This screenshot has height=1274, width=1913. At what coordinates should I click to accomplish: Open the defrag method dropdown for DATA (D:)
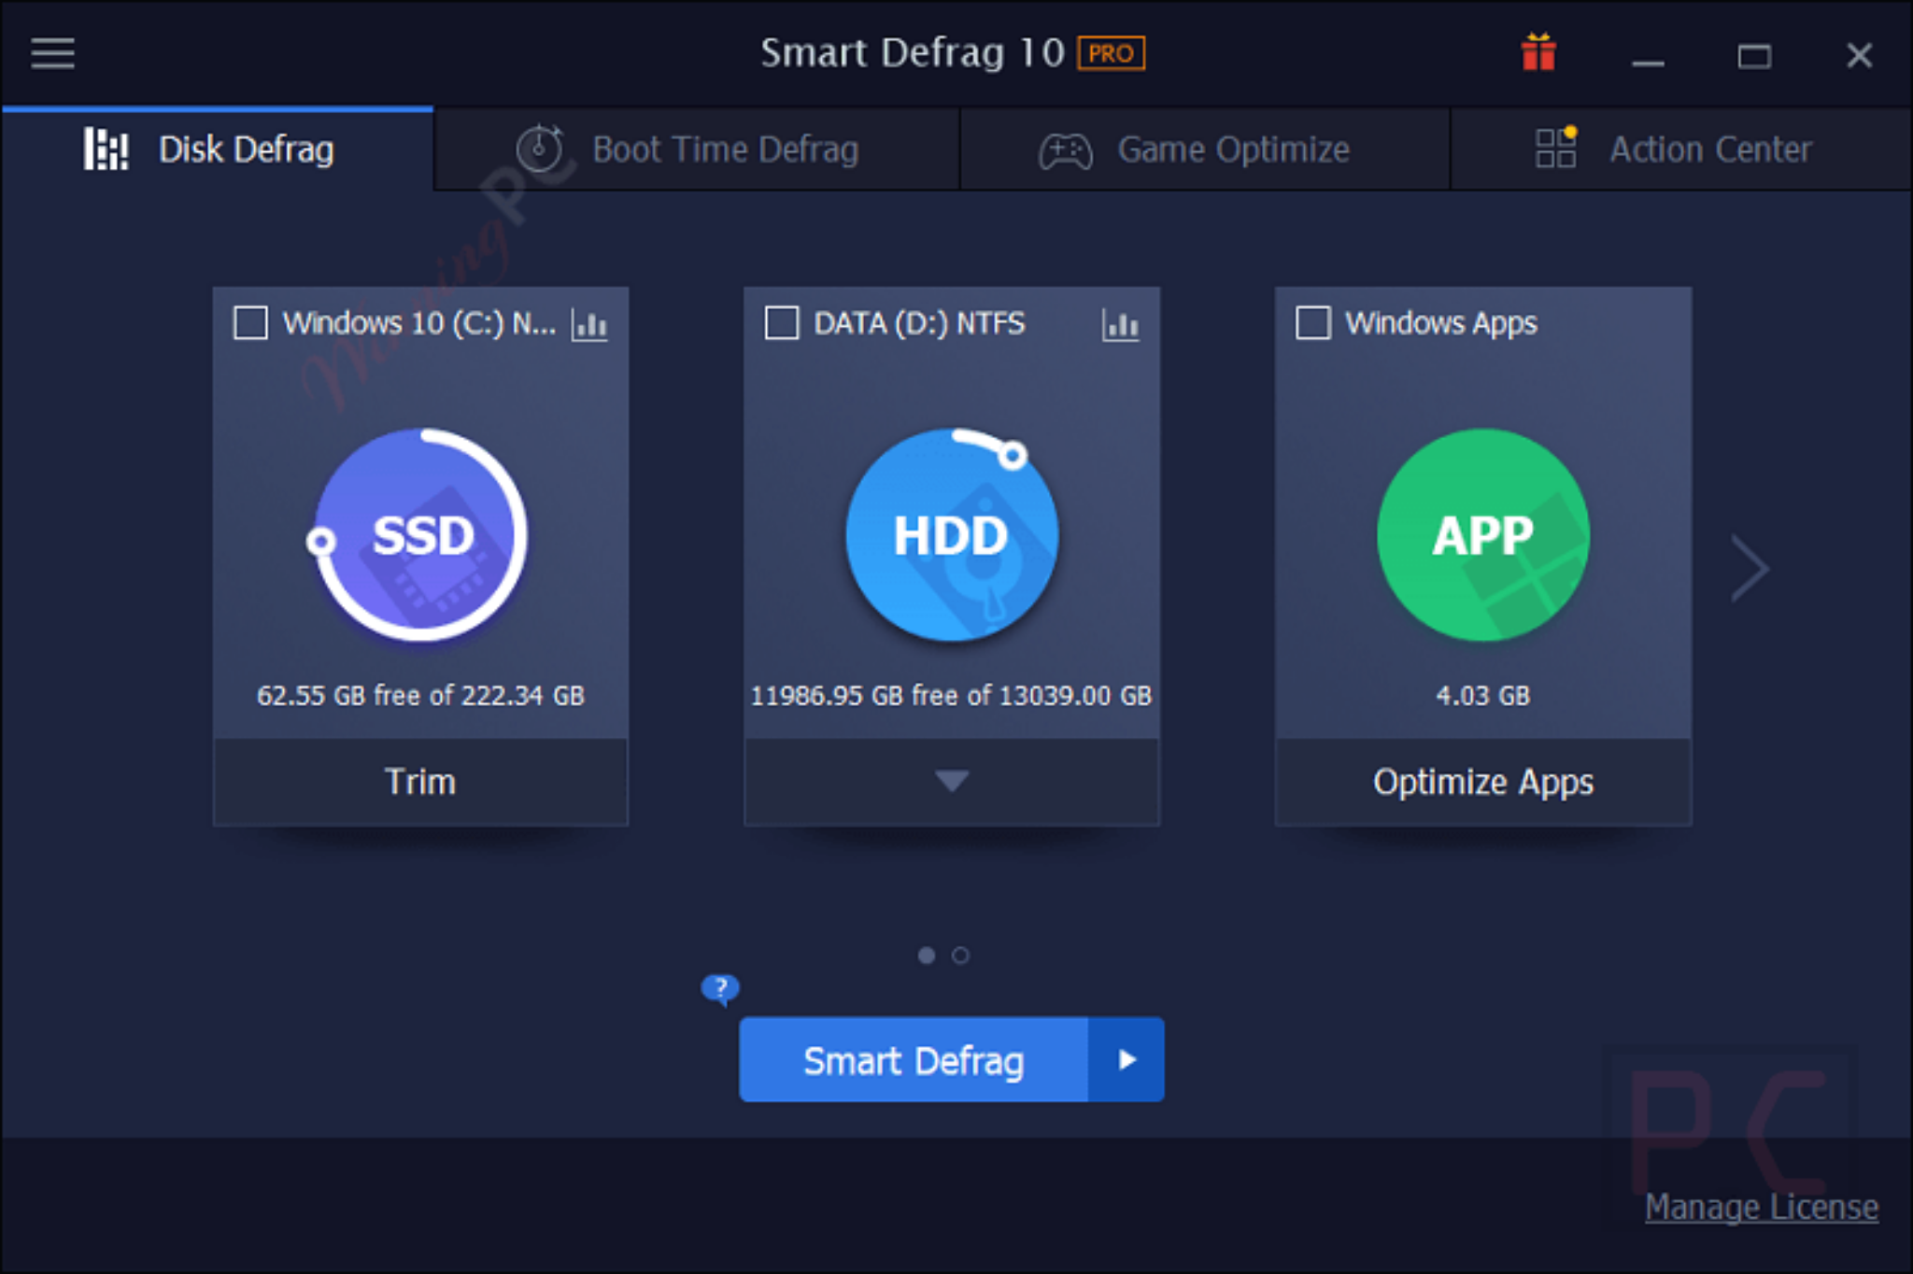[951, 781]
